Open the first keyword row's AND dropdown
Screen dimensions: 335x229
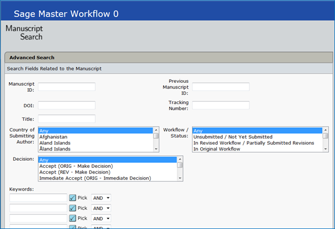click(x=101, y=198)
